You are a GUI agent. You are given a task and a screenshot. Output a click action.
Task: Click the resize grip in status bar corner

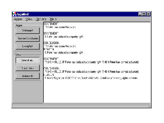(150, 106)
